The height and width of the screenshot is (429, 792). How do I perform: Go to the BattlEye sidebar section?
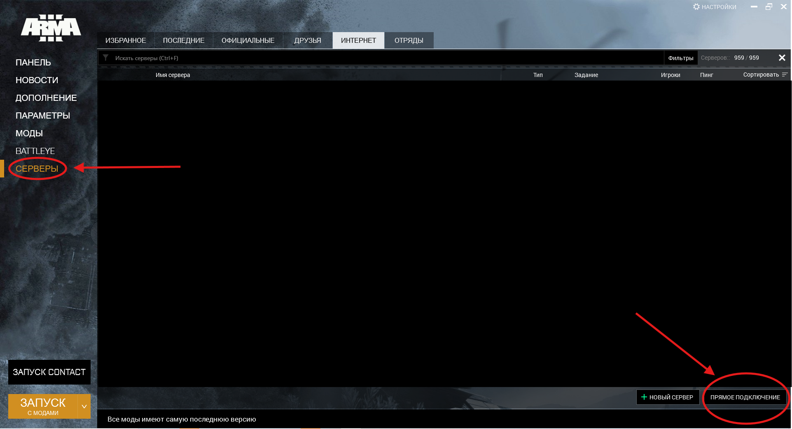35,151
